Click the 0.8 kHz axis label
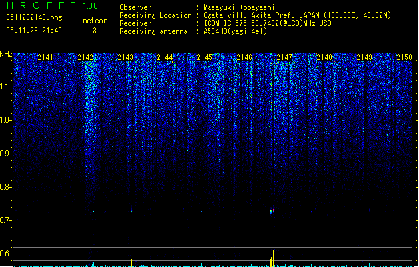 point(5,187)
